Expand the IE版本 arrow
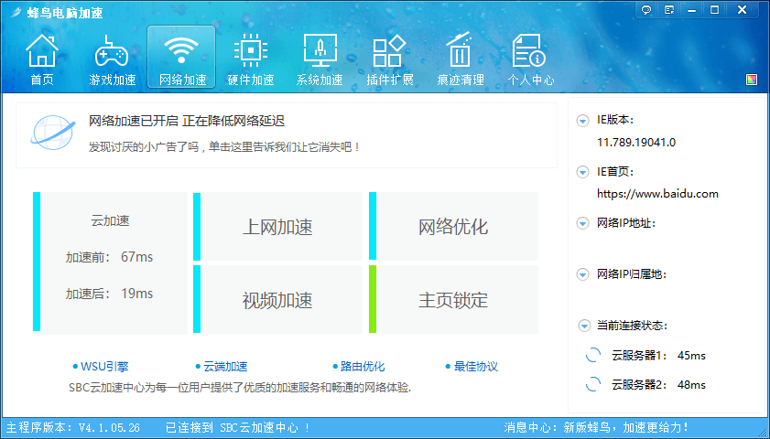Image resolution: width=770 pixels, height=439 pixels. click(x=582, y=121)
